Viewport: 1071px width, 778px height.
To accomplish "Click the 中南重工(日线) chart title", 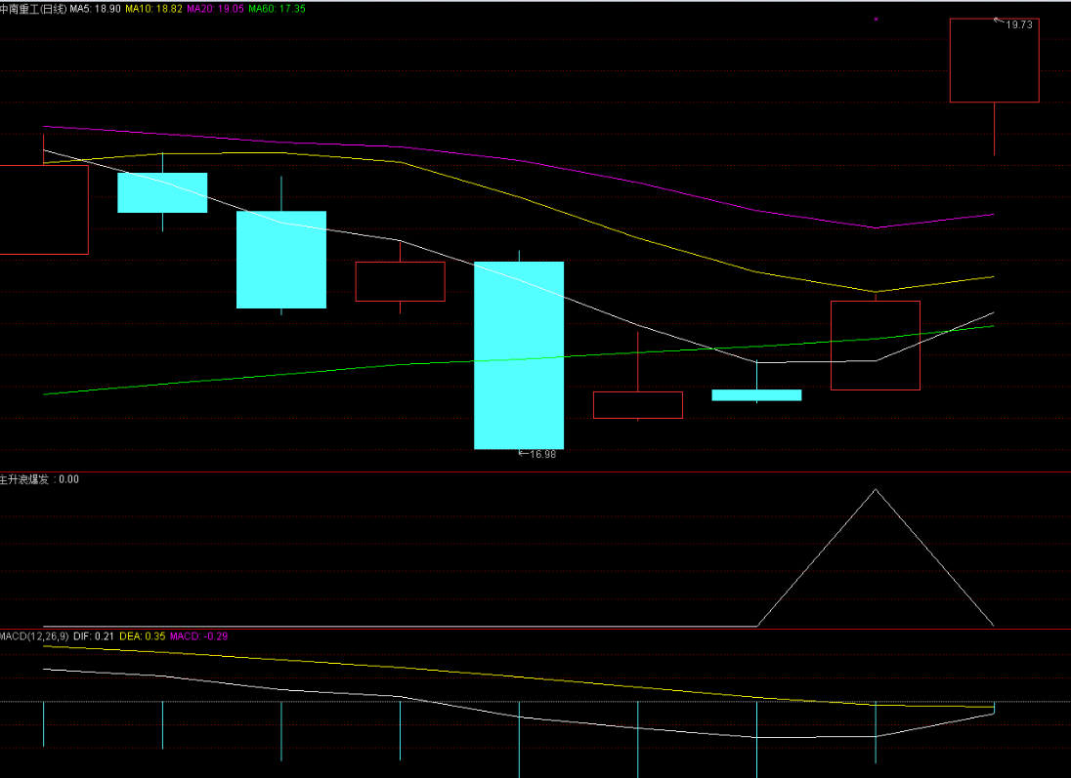I will pos(33,9).
